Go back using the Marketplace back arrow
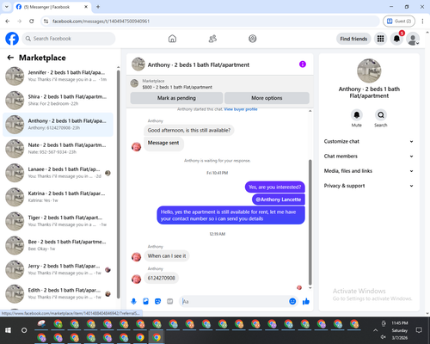Screen dimensions: 430x344 pyautogui.click(x=10, y=58)
